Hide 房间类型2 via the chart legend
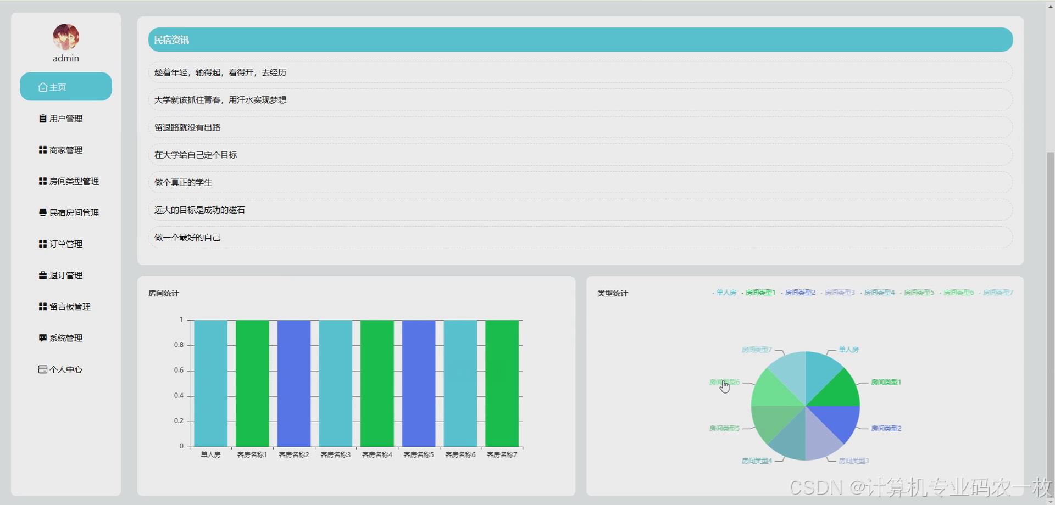The width and height of the screenshot is (1055, 505). [798, 293]
